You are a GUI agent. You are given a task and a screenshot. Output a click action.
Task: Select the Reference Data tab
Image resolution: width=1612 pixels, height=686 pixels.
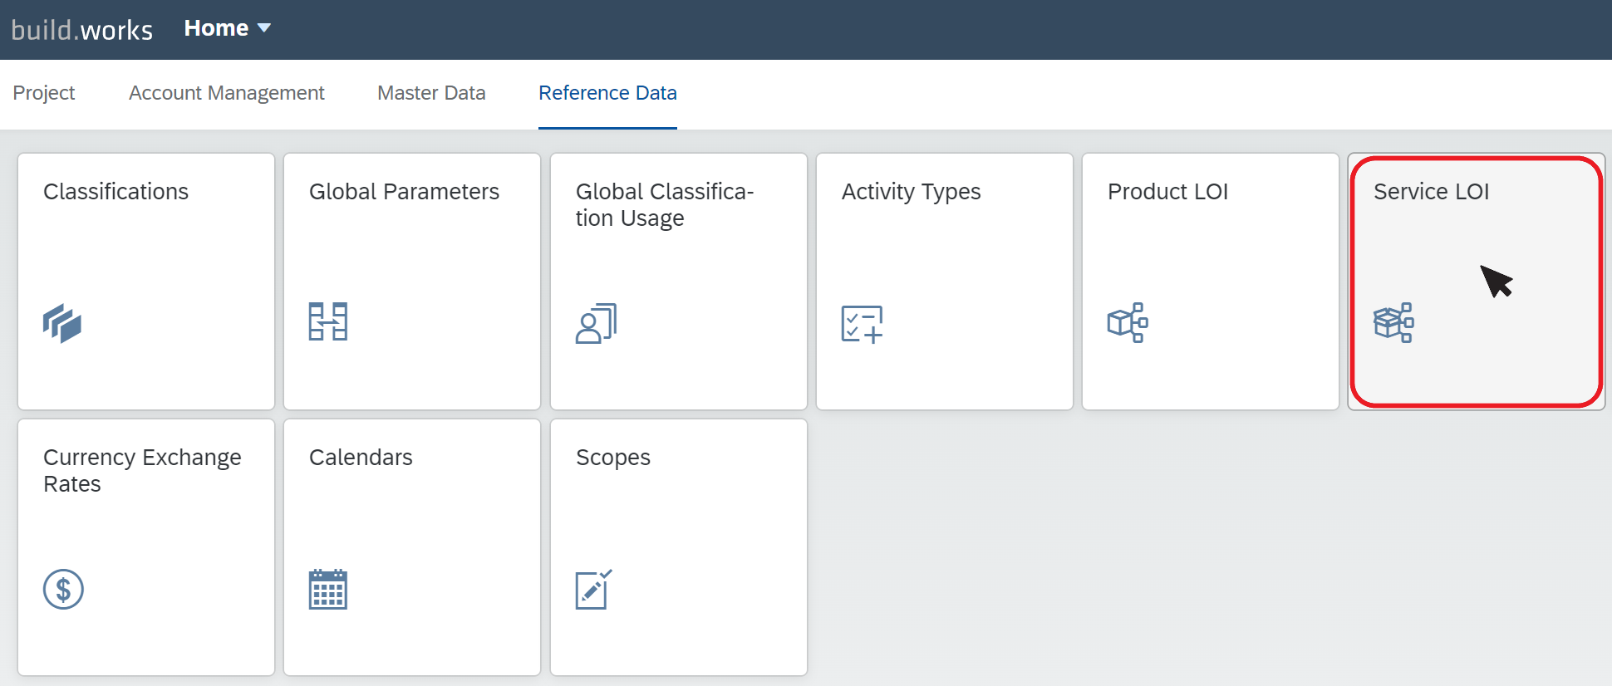coord(607,93)
